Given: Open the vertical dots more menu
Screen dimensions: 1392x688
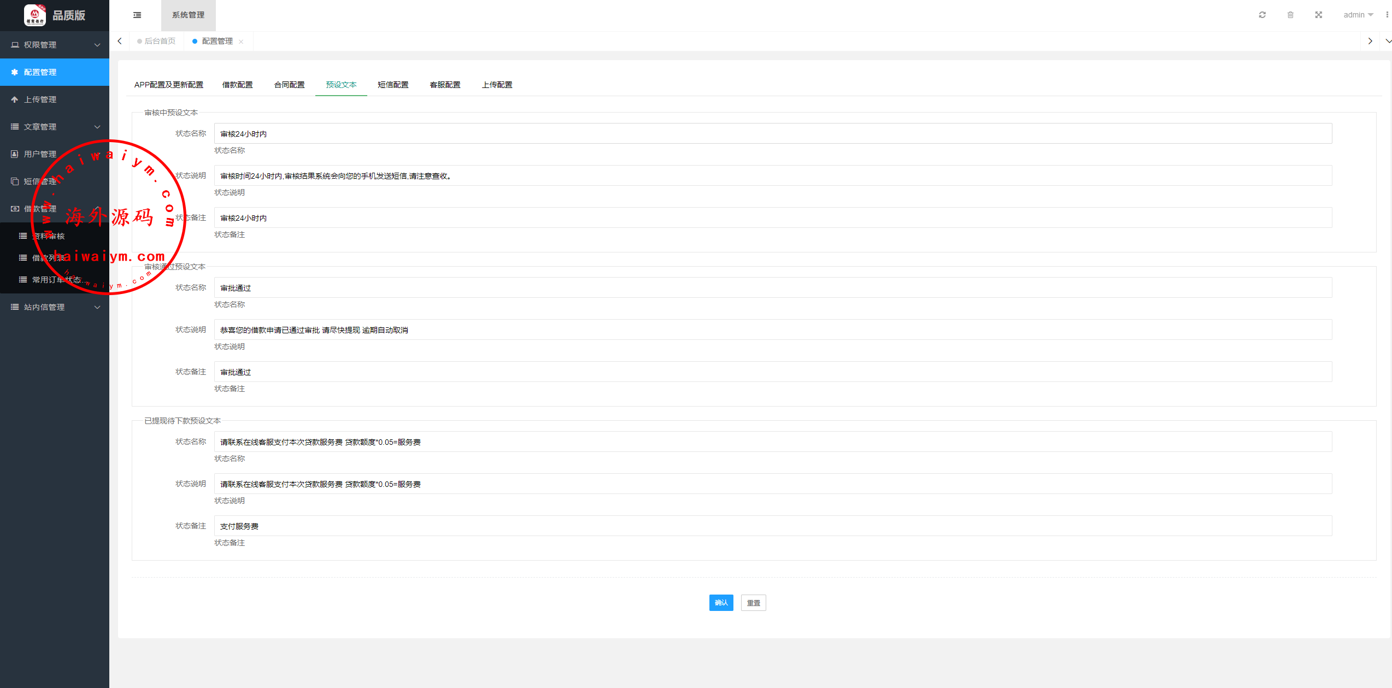Looking at the screenshot, I should pyautogui.click(x=1387, y=15).
